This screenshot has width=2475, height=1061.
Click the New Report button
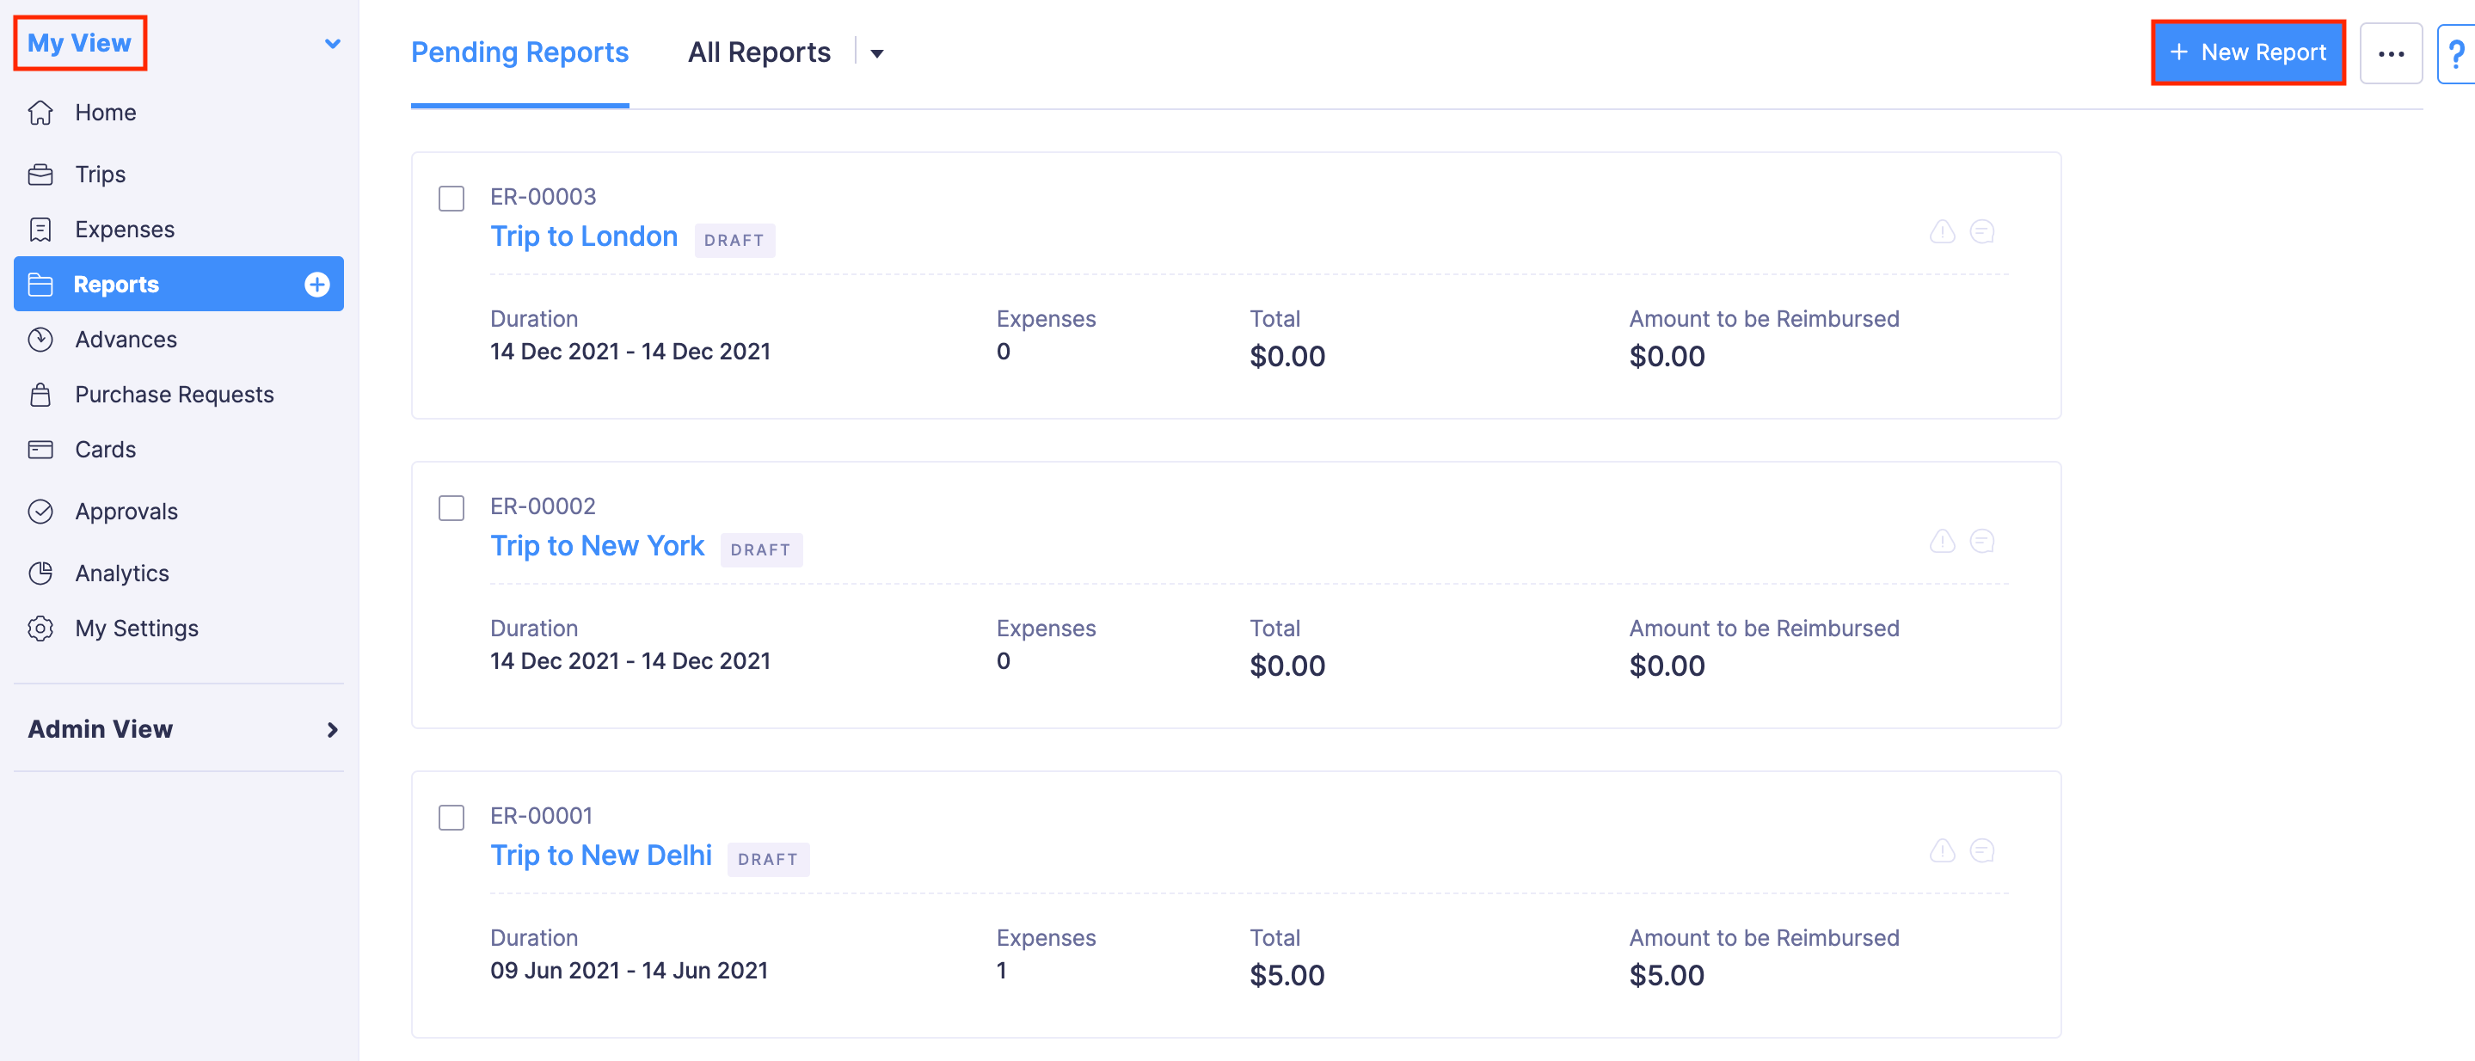(x=2248, y=52)
